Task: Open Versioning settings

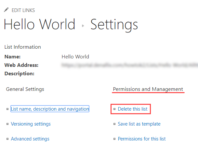Action: tap(31, 124)
